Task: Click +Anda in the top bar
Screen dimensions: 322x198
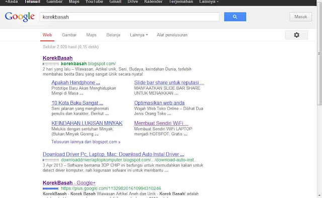Action: (x=12, y=2)
